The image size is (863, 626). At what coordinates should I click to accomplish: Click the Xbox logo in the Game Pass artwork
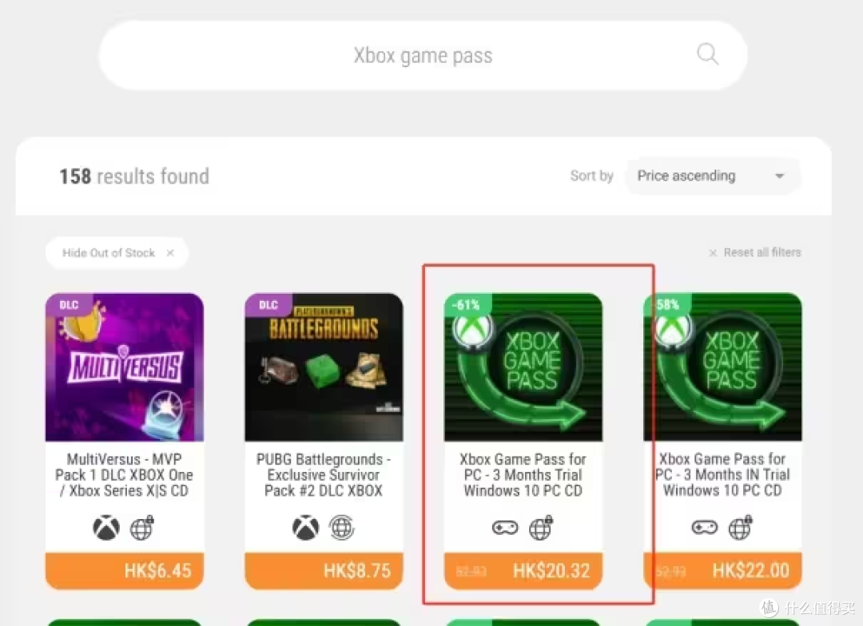coord(473,331)
